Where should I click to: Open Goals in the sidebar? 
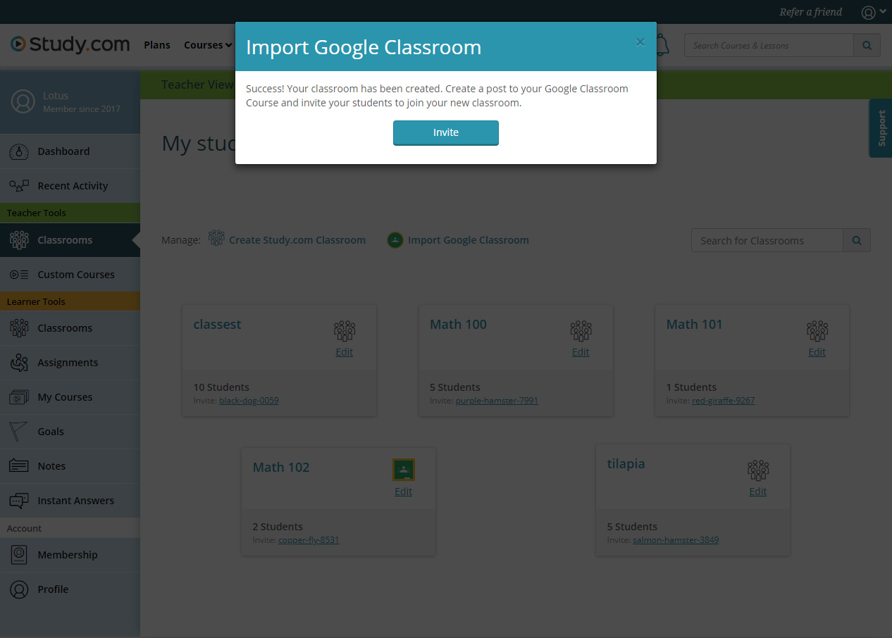tap(70, 432)
